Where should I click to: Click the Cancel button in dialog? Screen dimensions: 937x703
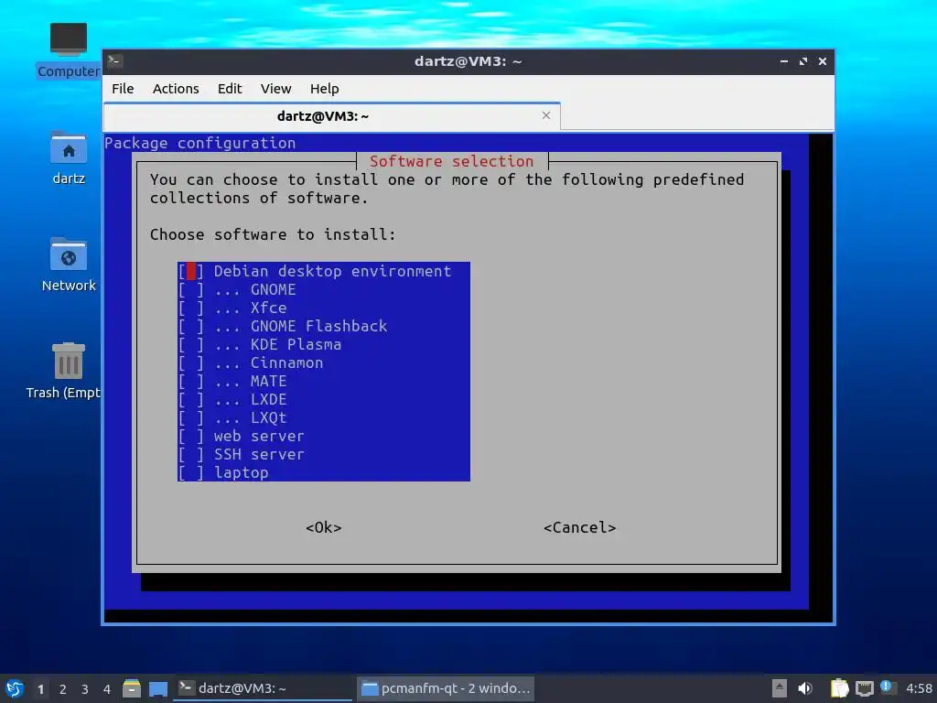(579, 527)
